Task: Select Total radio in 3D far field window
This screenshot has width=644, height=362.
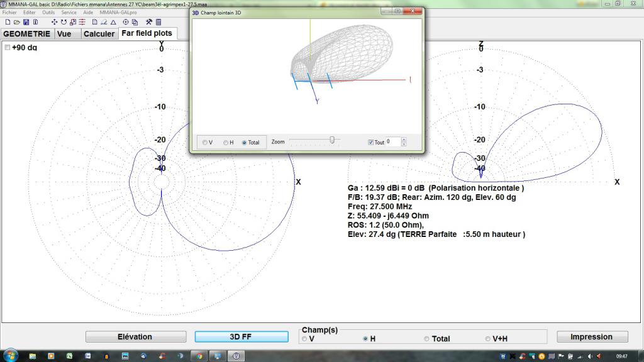Action: pos(244,143)
